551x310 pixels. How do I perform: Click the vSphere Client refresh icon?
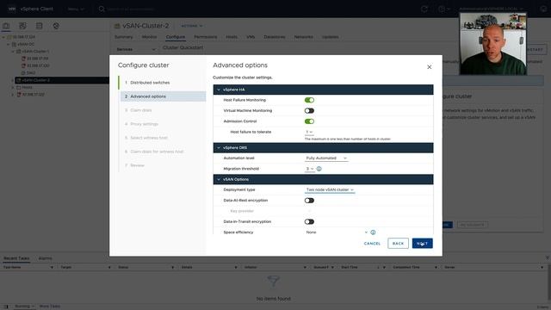click(x=424, y=9)
